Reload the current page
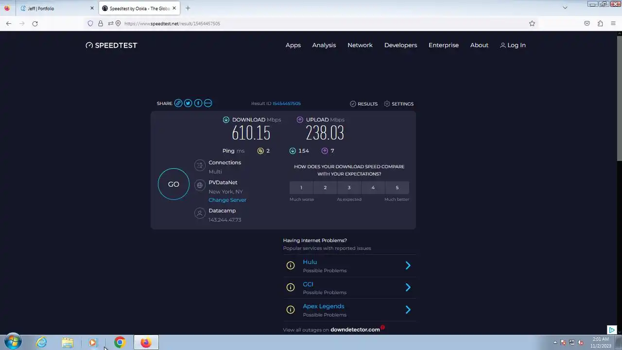 point(35,23)
